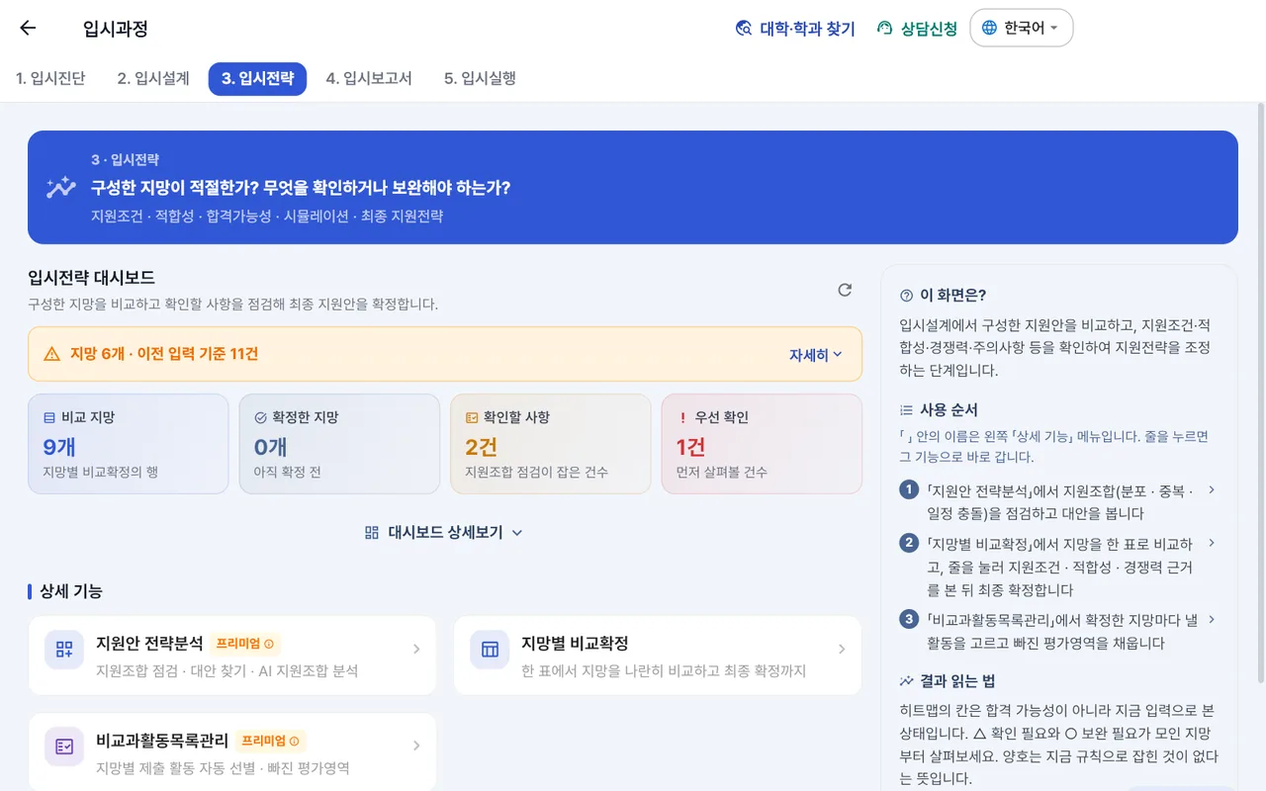
Task: Click the question icon beside 이 화면은?
Action: (x=906, y=295)
